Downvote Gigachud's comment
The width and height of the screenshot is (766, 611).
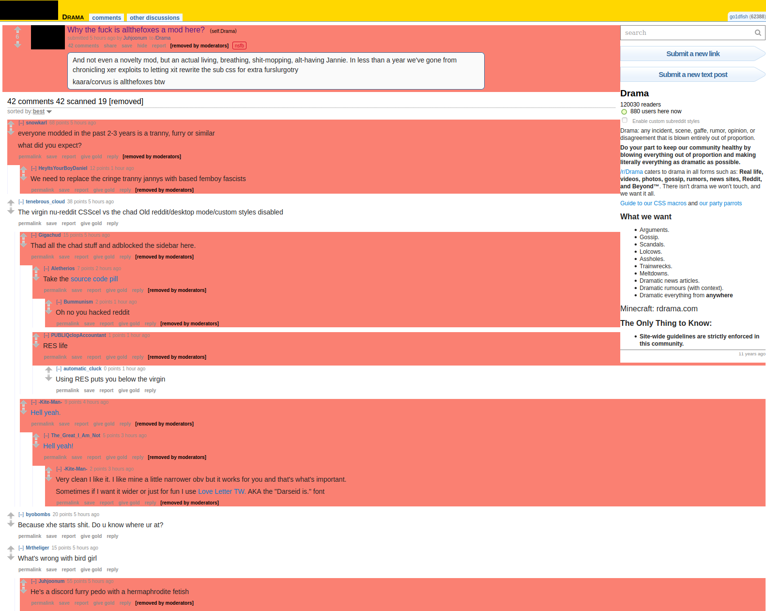[23, 244]
